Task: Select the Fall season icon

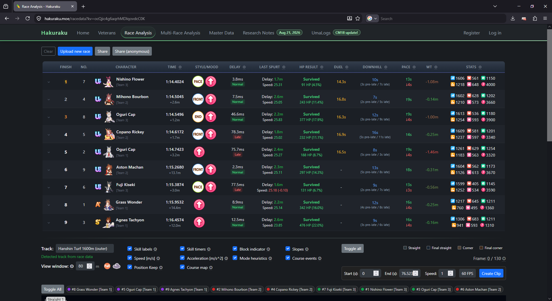Action: click(107, 266)
